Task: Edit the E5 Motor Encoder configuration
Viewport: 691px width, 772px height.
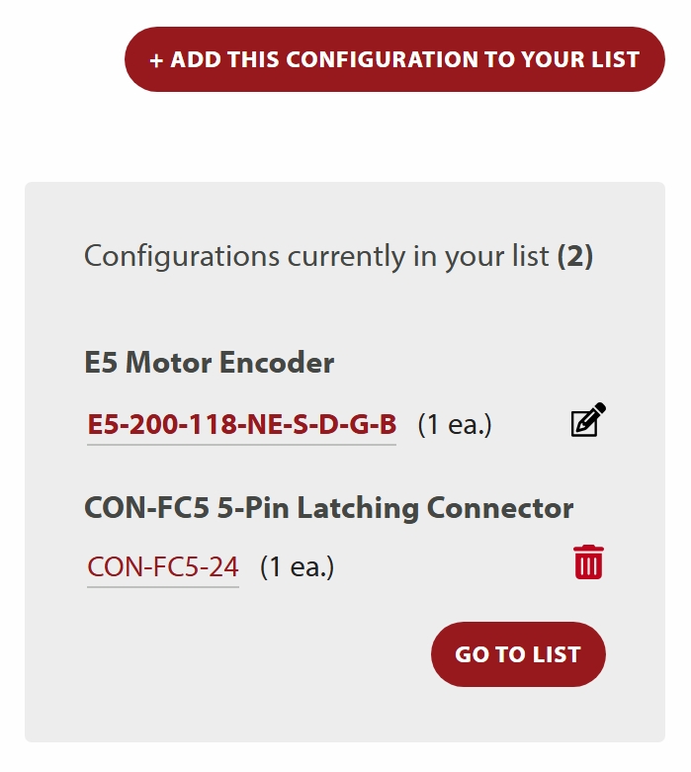Action: 588,421
